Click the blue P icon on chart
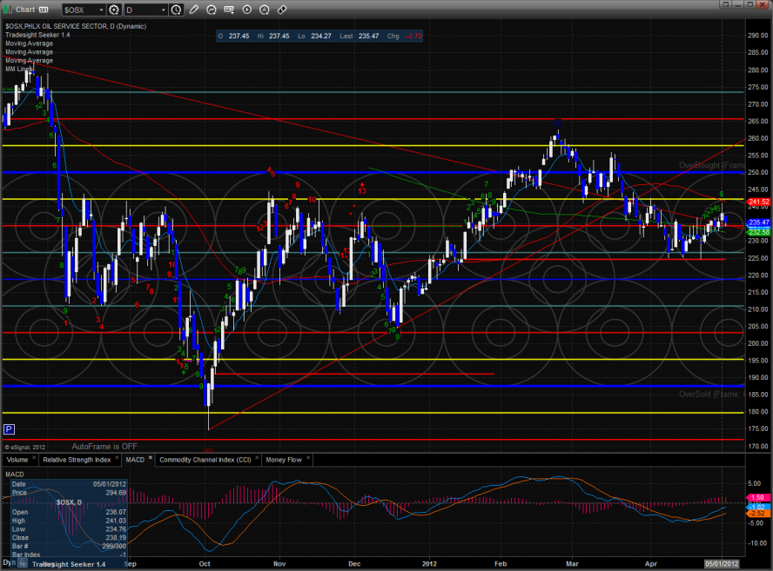The width and height of the screenshot is (773, 571). tap(9, 428)
